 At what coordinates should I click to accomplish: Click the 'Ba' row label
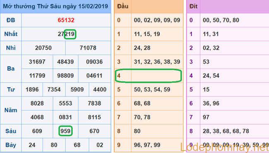coord(11,69)
